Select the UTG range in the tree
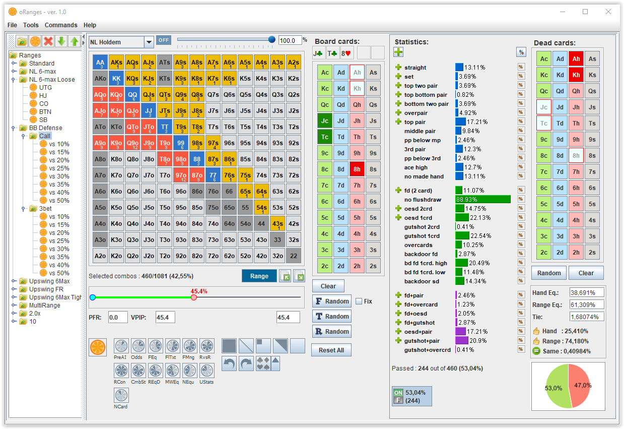Screen dimensions: 624x429 click(45, 88)
